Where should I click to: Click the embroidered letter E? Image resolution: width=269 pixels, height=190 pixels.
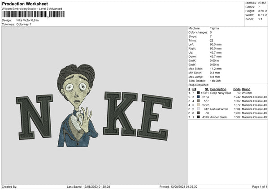(154, 117)
